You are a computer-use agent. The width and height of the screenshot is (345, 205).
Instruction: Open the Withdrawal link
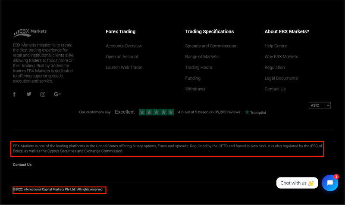click(196, 89)
